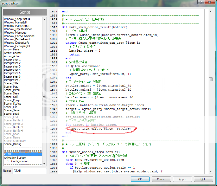Viewport: 217px width, 186px height.
Task: Click the code pane scroll up arrow
Action: (x=210, y=12)
